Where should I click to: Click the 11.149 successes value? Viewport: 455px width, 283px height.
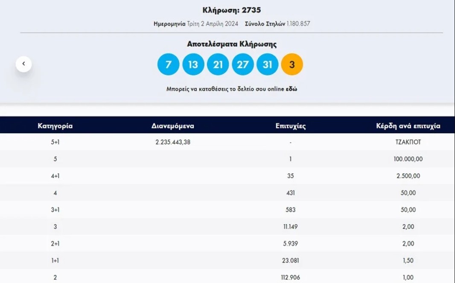tap(291, 227)
